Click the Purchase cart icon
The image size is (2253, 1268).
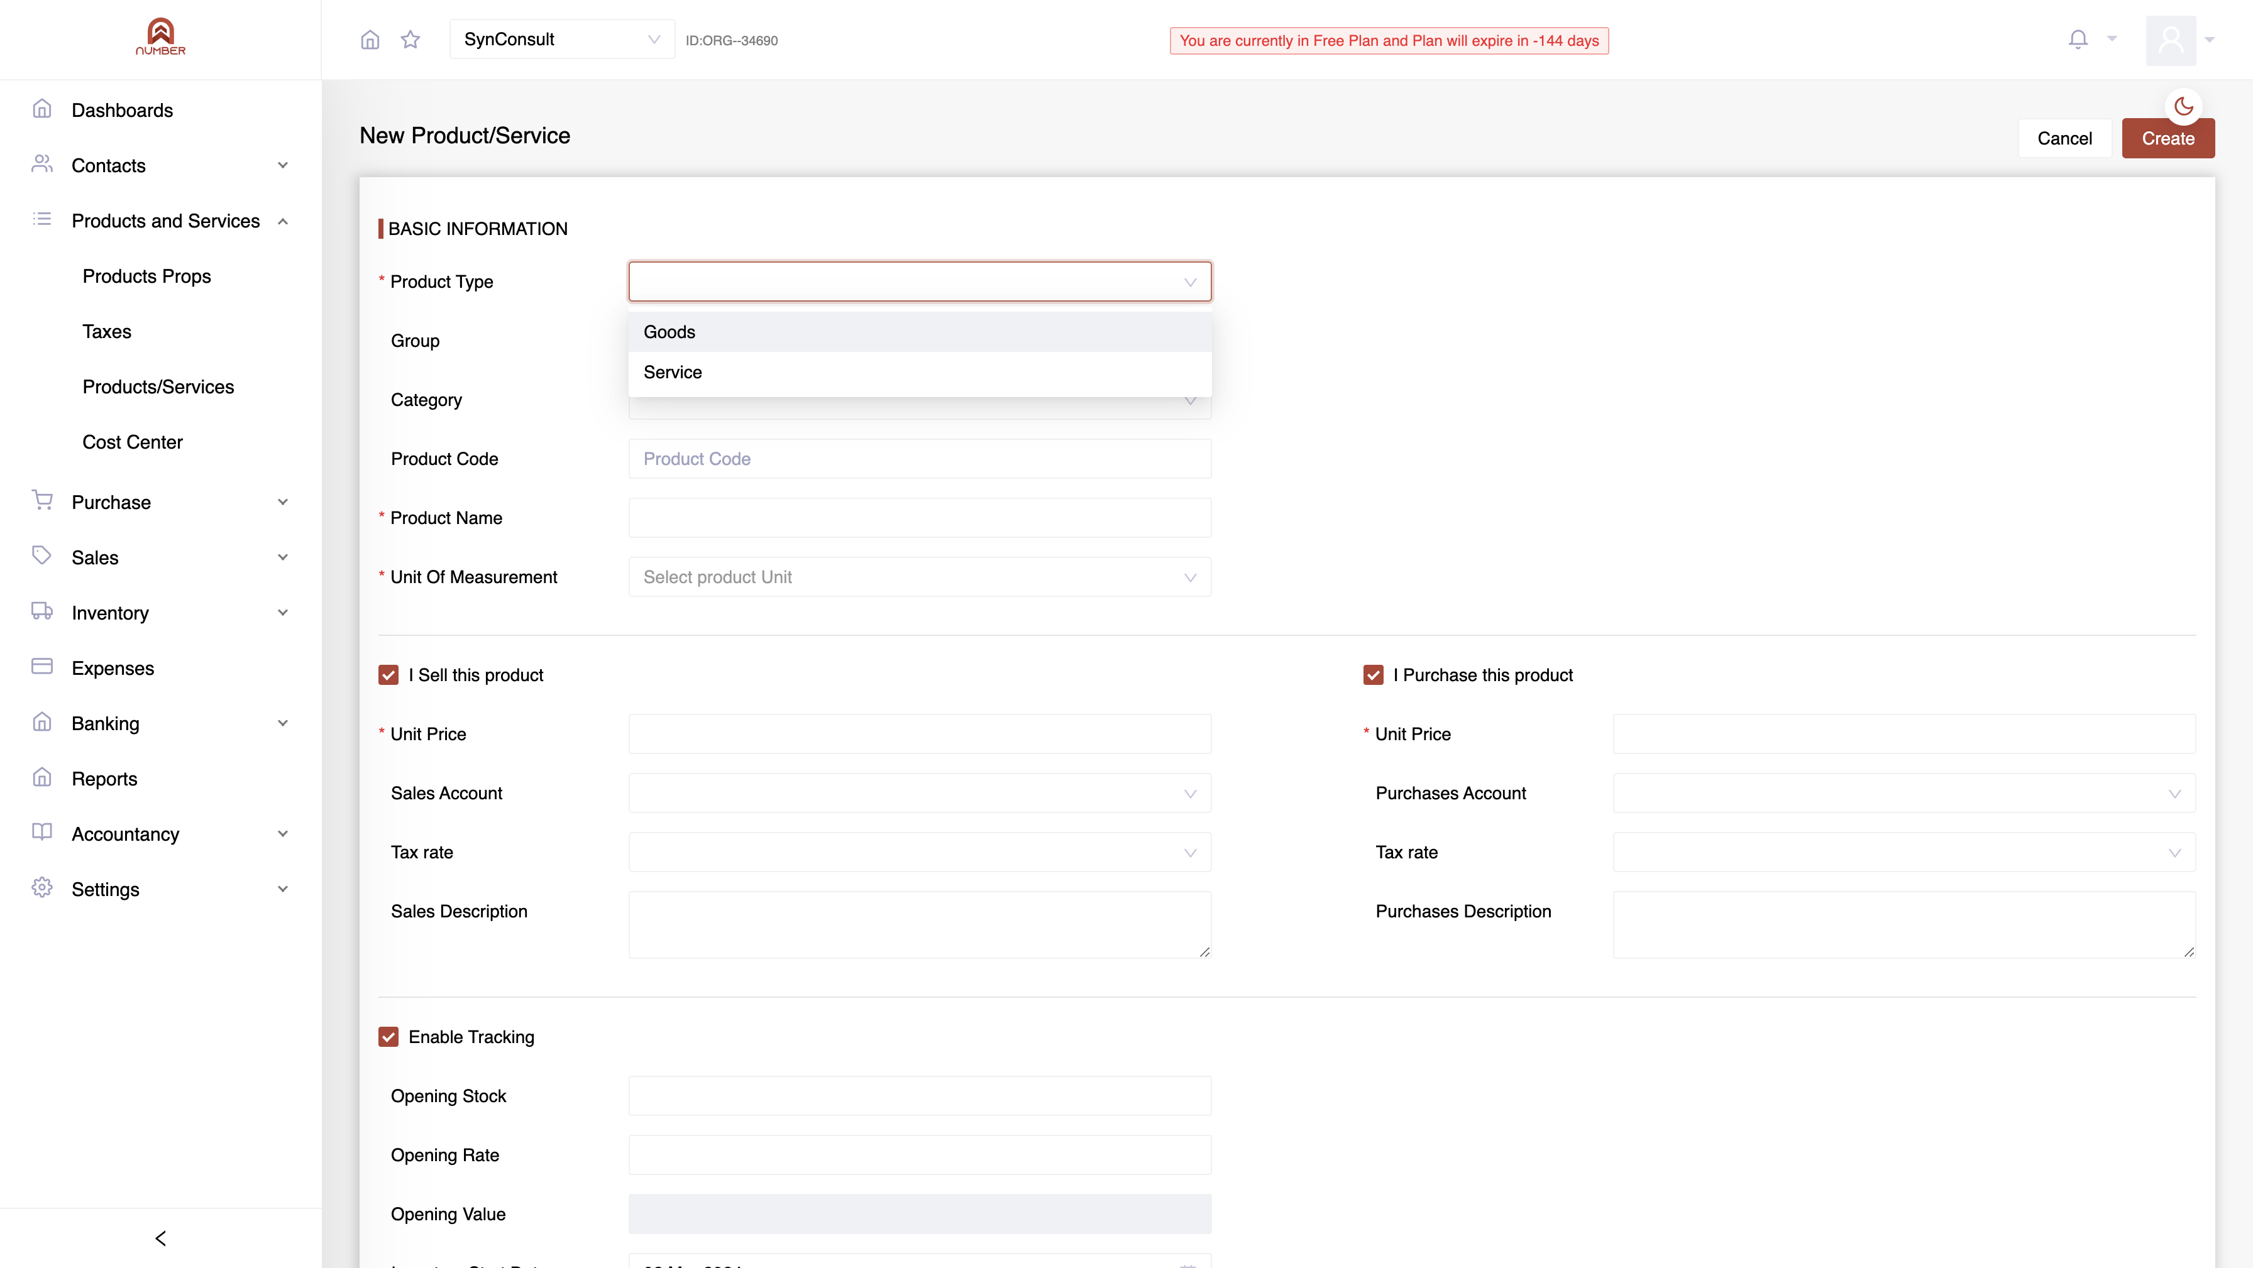42,500
